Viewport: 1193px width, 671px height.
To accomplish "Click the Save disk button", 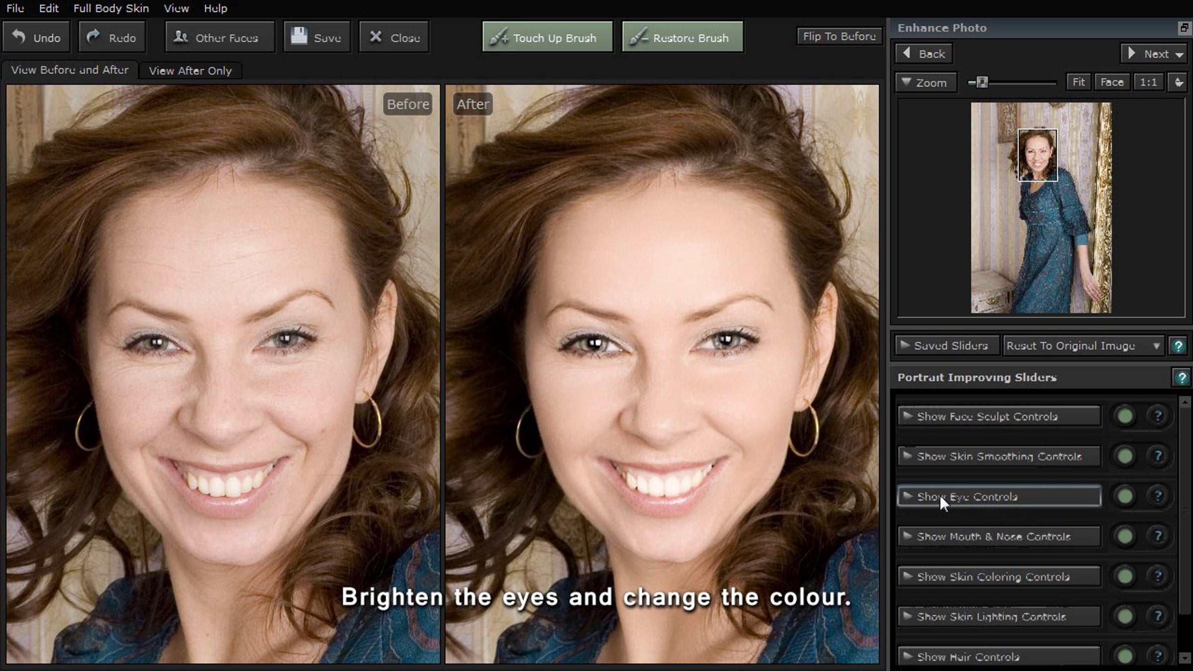I will [x=317, y=37].
